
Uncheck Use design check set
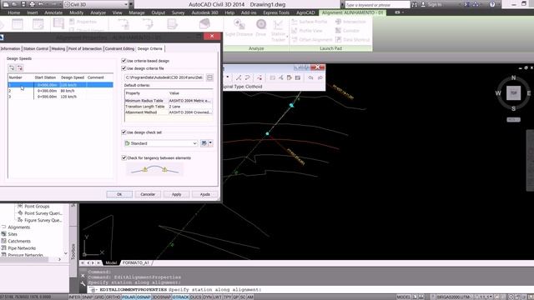124,132
